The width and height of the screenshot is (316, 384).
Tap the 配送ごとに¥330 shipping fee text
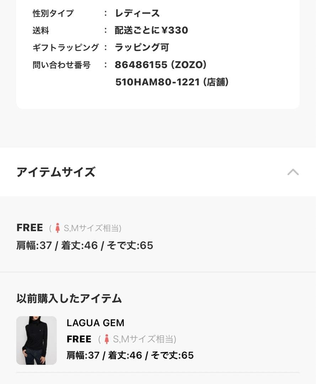[151, 30]
